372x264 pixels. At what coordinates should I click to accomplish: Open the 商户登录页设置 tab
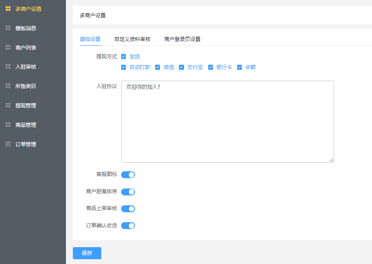point(182,39)
